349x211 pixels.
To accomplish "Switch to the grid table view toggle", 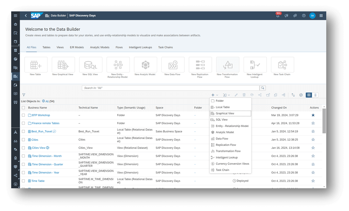I will pos(309,95).
